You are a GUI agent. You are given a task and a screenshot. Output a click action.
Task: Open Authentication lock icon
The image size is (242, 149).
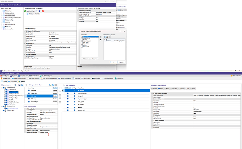[x=1, y=78]
